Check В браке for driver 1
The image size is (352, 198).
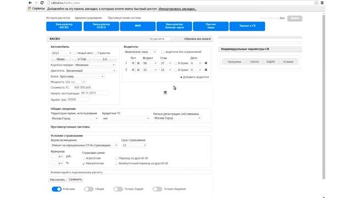[x=175, y=63]
